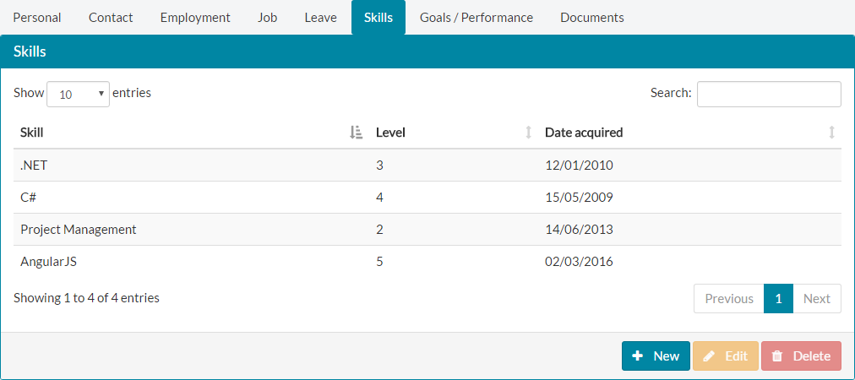The image size is (855, 380).
Task: Click Date acquired sort arrows icon
Action: point(831,132)
